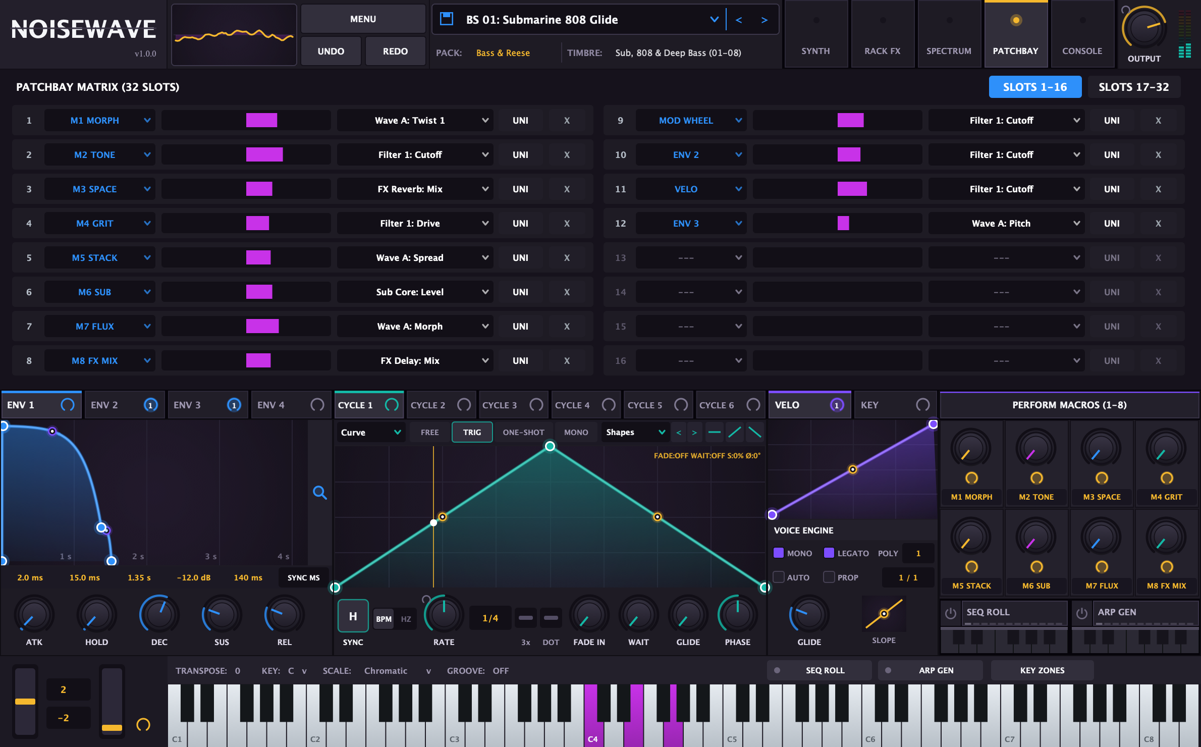The height and width of the screenshot is (747, 1201).
Task: Check the PROP option
Action: pos(829,577)
